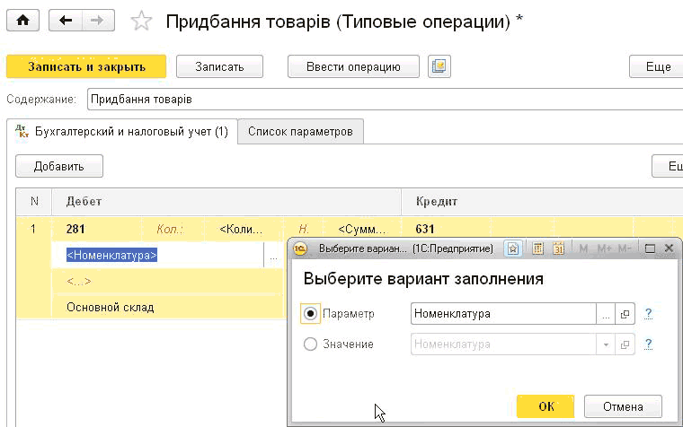
Task: Click the Основной склад cell
Action: [168, 308]
